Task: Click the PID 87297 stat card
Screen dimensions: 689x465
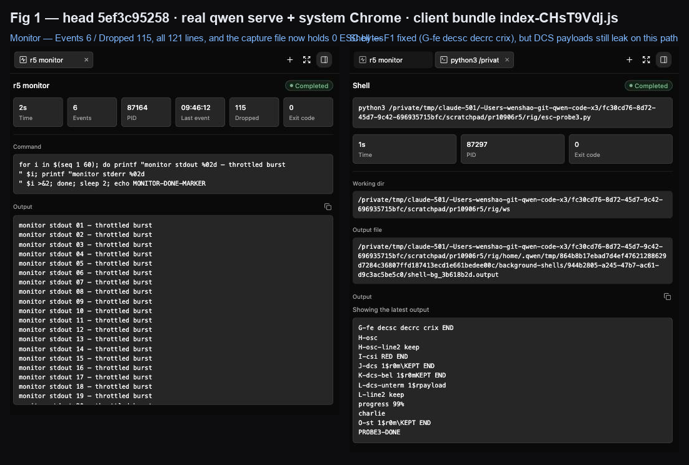Action: point(512,149)
